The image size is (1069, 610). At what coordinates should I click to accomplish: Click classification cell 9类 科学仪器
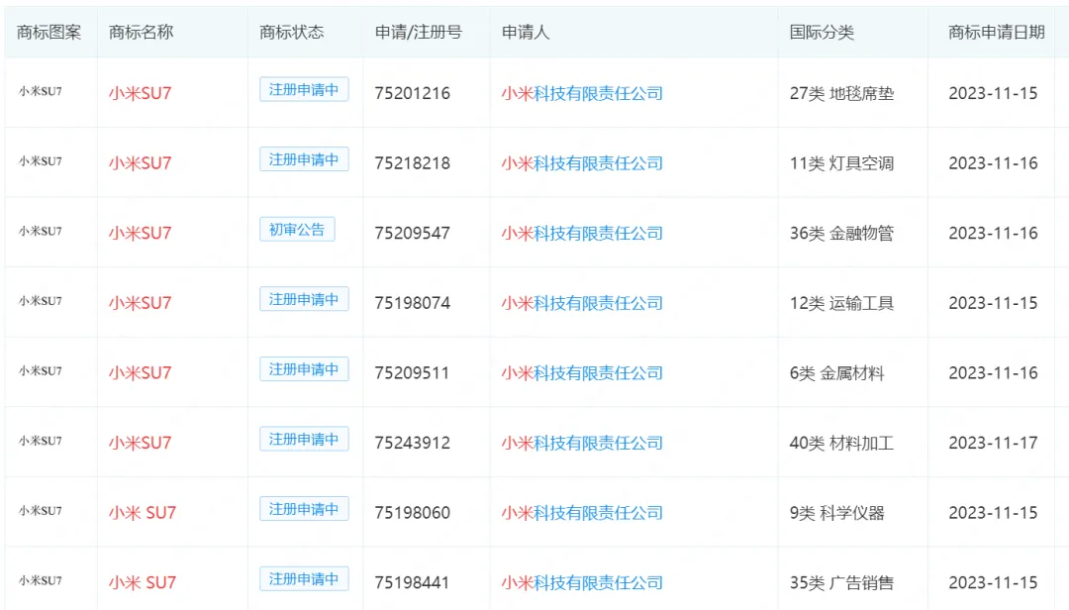[837, 513]
